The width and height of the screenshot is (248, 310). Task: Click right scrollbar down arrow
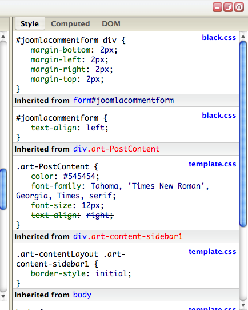pyautogui.click(x=243, y=305)
